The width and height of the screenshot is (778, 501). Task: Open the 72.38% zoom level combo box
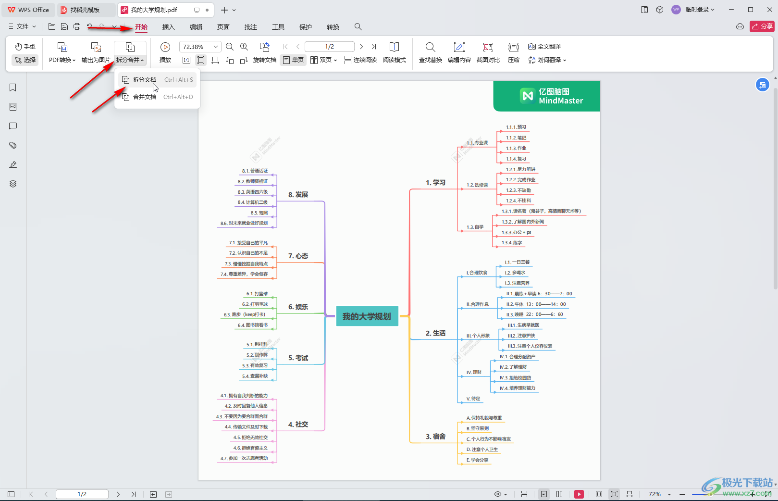[200, 47]
